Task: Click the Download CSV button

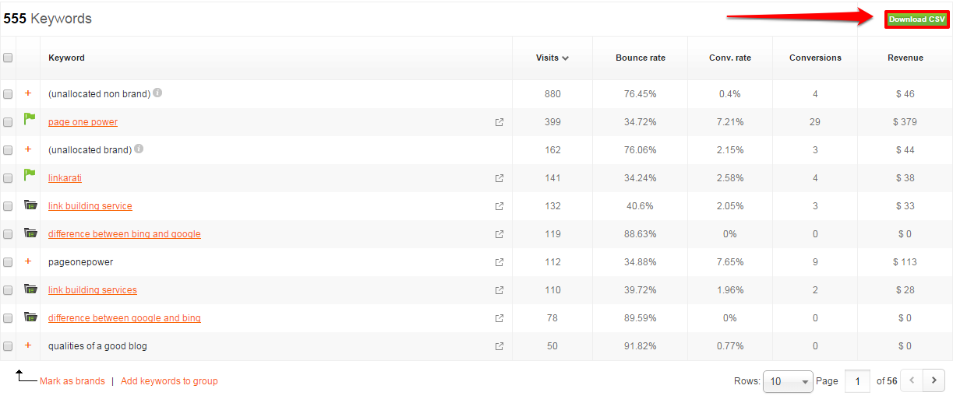Action: [916, 19]
